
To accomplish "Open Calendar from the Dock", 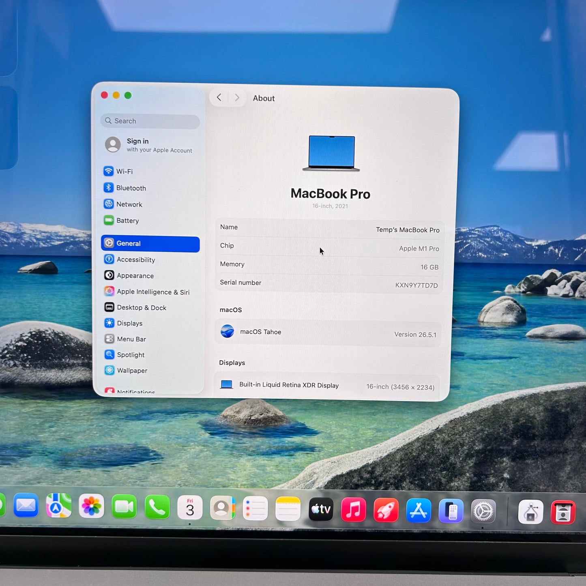I will (x=190, y=507).
